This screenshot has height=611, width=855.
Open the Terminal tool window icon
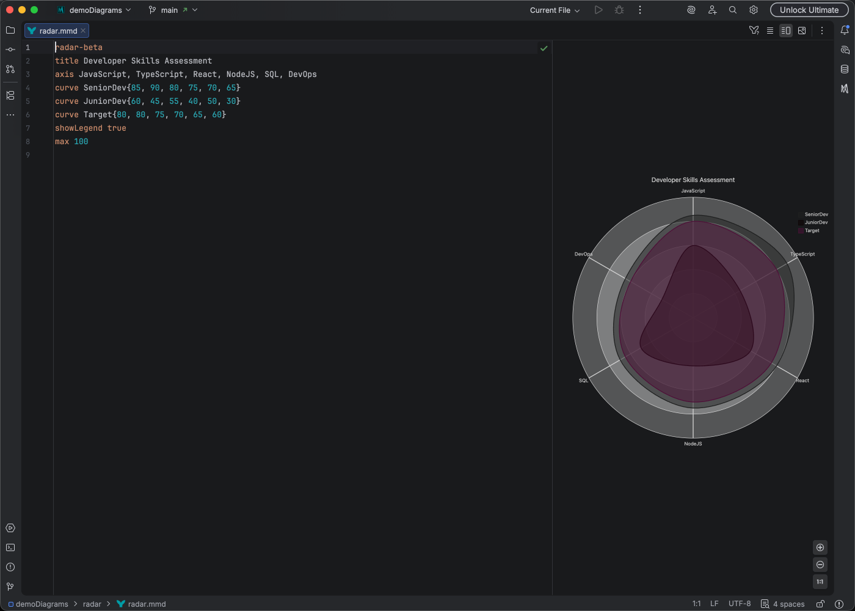(x=10, y=547)
